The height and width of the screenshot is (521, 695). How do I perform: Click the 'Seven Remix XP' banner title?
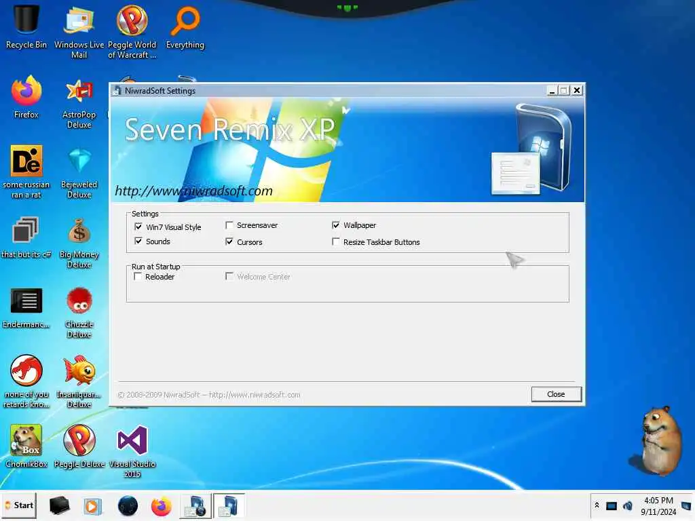coord(229,130)
